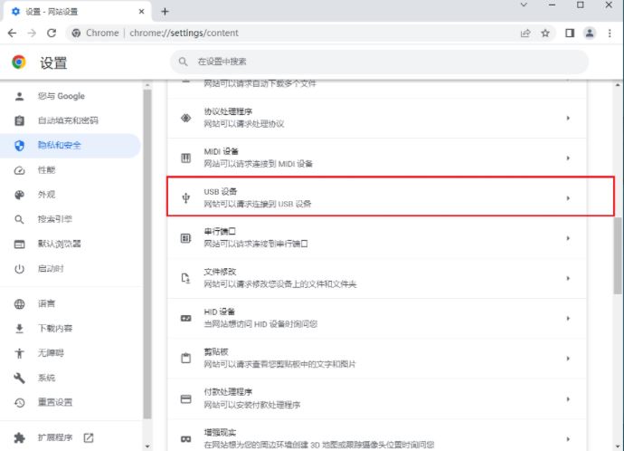Open 付款处理程序 permission row
Viewport: 624px width, 451px height.
click(376, 398)
